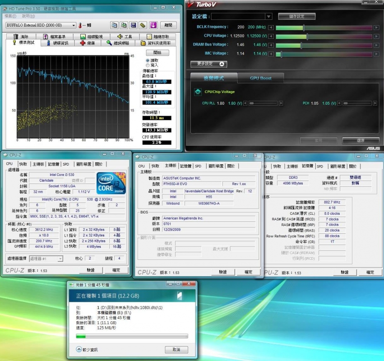The width and height of the screenshot is (384, 361).
Task: Click the CPU/Chip Voltage chip icon in TurboV
Action: tap(198, 92)
